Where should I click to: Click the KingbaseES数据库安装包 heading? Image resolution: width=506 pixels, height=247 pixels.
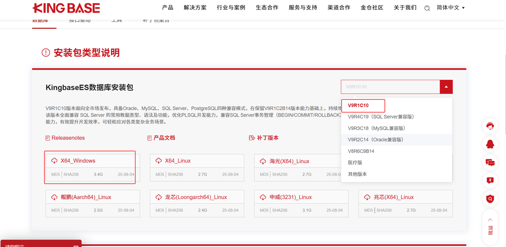pyautogui.click(x=90, y=87)
